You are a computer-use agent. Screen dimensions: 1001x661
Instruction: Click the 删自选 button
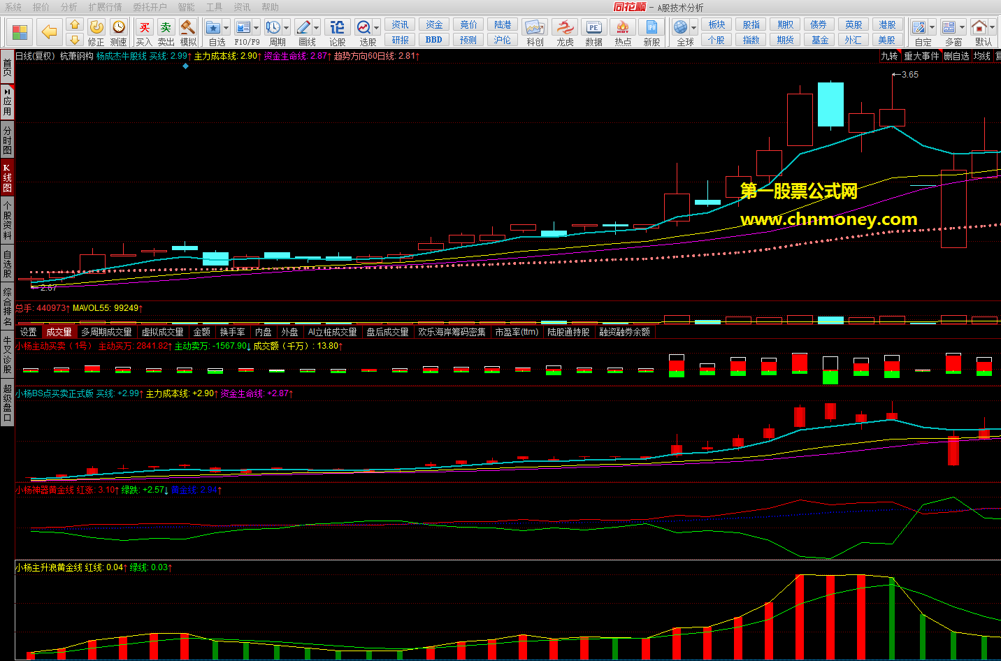[x=956, y=56]
